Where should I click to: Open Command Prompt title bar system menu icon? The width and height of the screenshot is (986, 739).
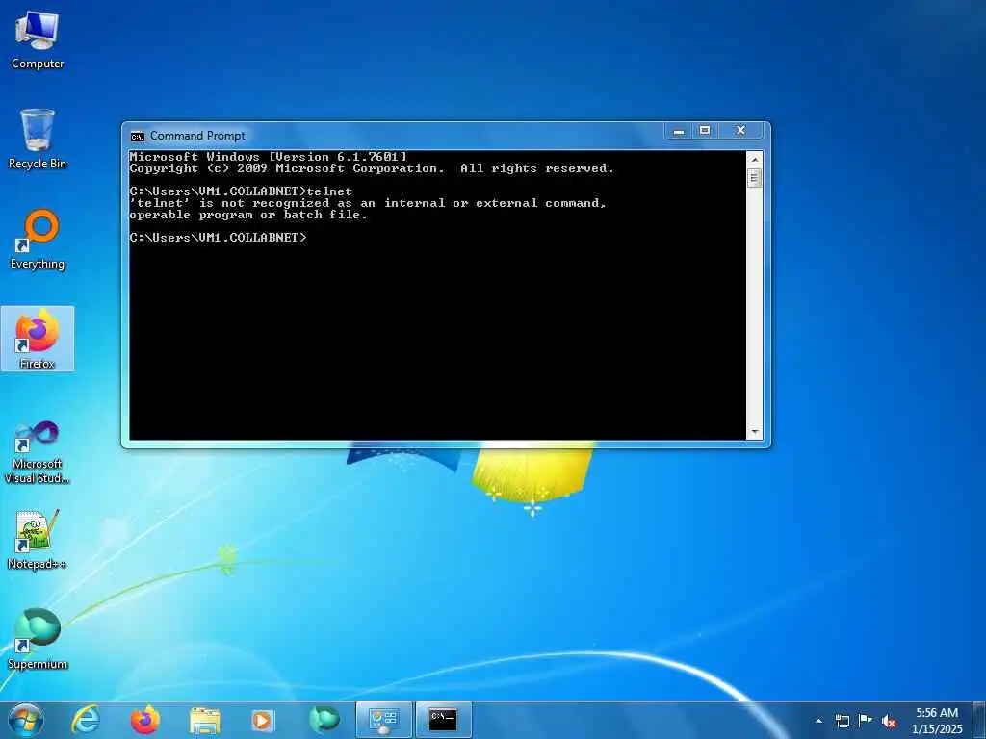(137, 136)
